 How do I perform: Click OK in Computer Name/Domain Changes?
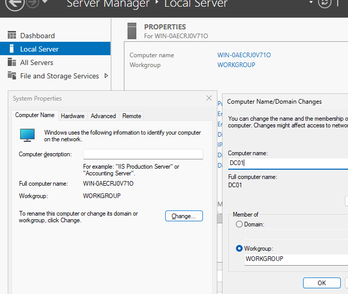tap(322, 283)
